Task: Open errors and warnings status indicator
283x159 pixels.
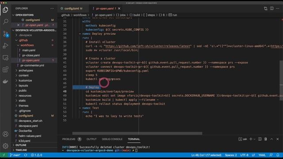Action: (36, 155)
